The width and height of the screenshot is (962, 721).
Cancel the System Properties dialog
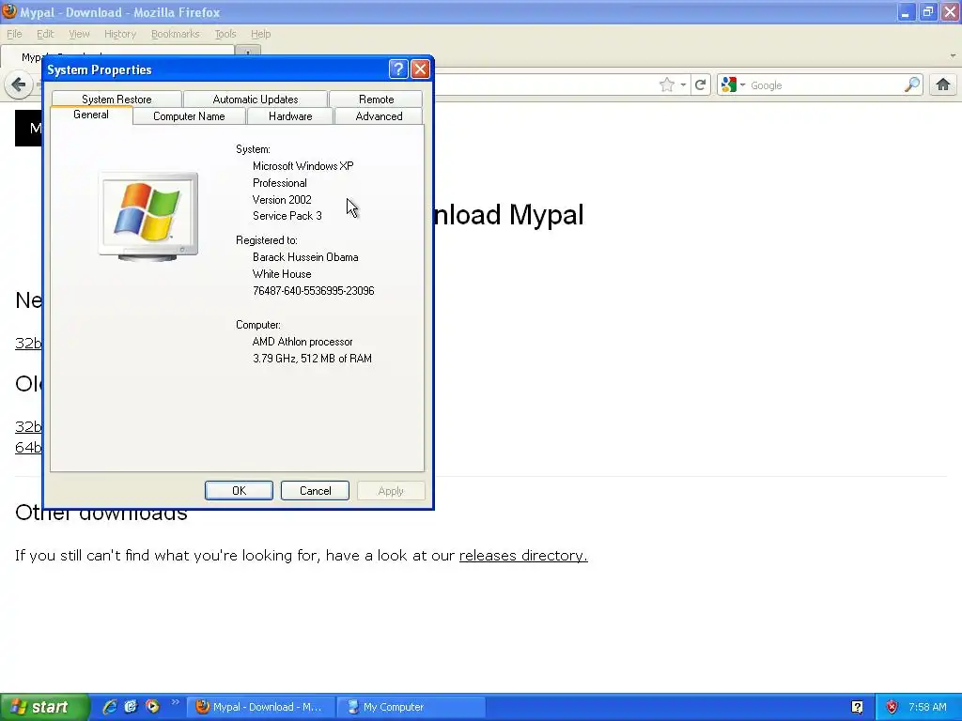[315, 490]
